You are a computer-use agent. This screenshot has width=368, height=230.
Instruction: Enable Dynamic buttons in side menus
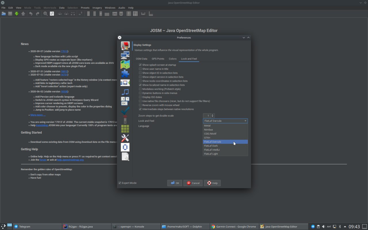140,93
